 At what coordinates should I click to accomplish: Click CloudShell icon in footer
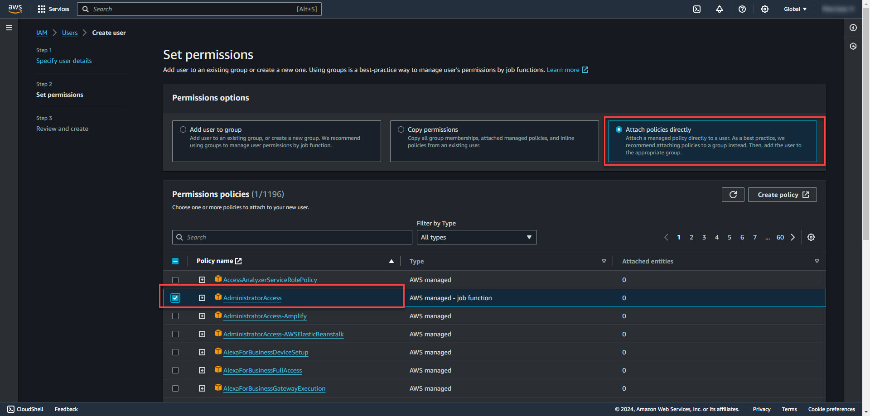coord(11,409)
